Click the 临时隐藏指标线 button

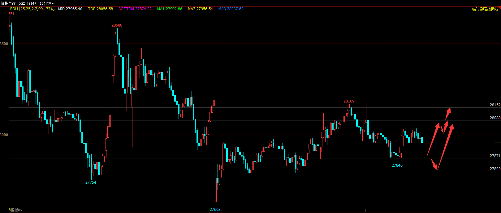(x=485, y=9)
